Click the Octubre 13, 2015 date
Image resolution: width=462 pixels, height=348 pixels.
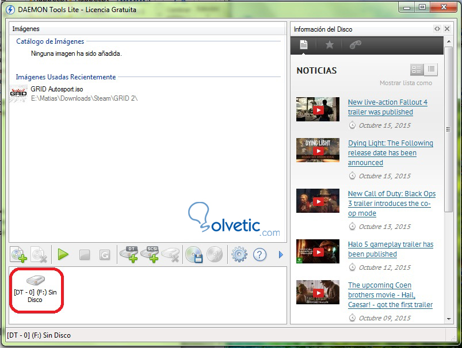(384, 227)
